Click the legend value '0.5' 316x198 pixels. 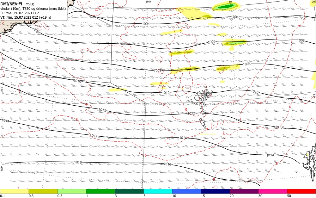(x=60, y=196)
